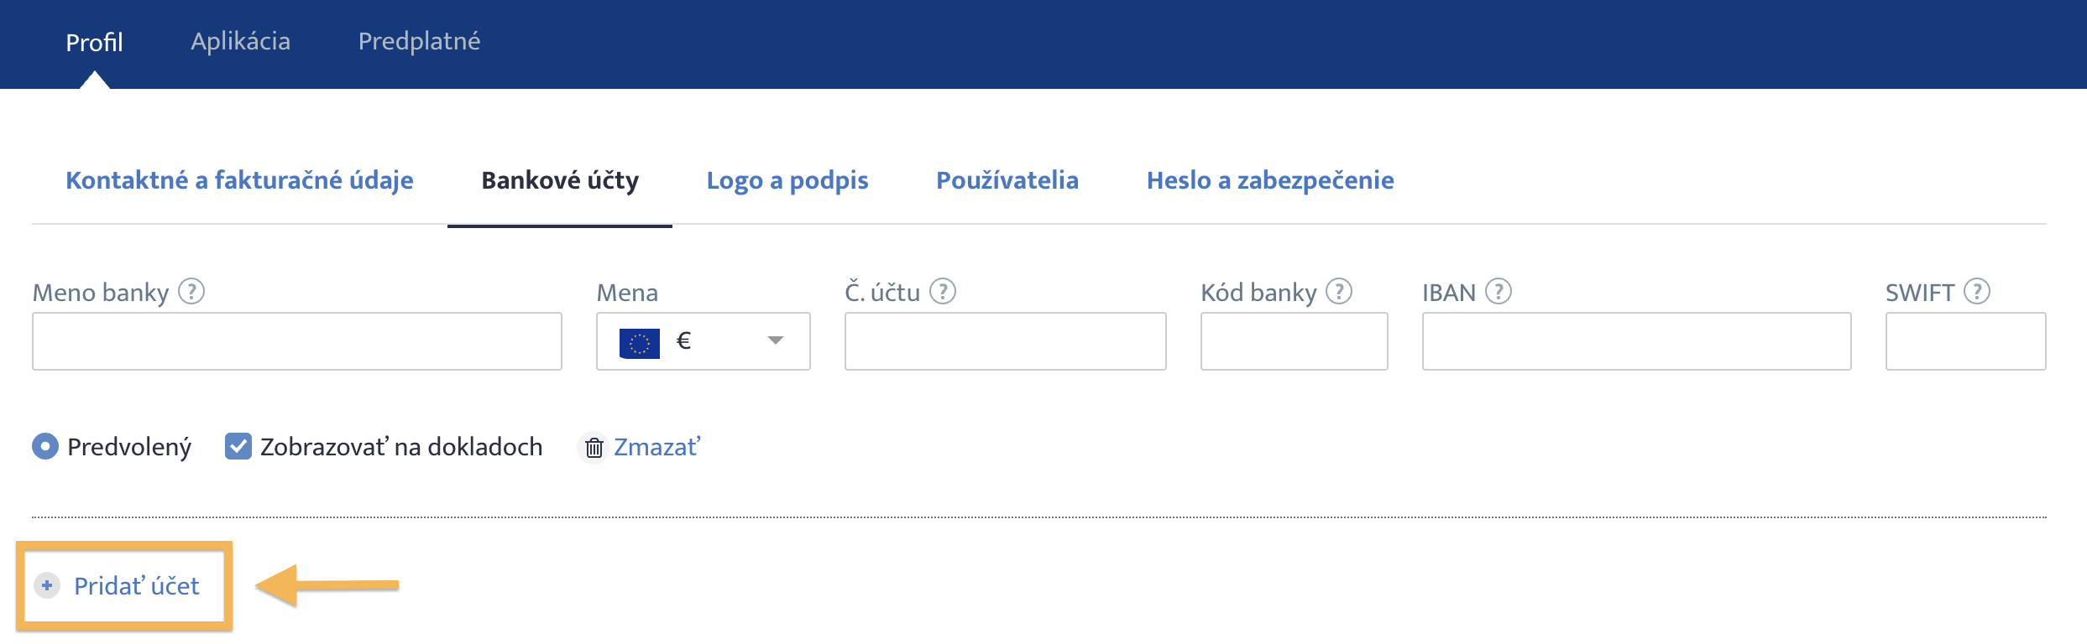Viewport: 2087px width, 644px height.
Task: Click the Zmazať link
Action: [656, 447]
